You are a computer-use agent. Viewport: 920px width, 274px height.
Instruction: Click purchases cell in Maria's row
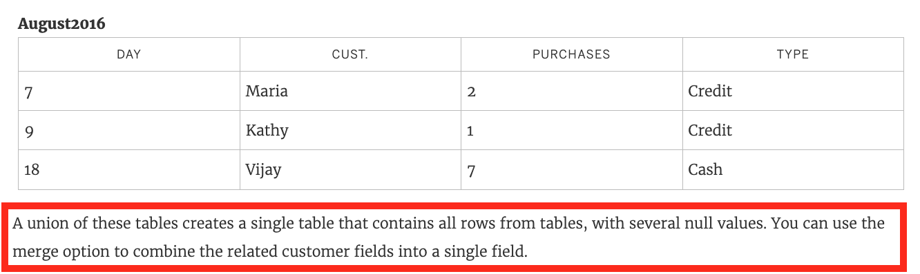(x=571, y=91)
